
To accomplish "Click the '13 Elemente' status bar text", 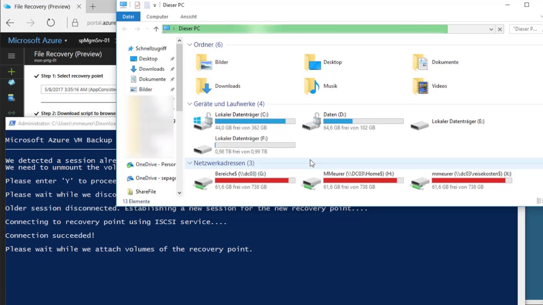I will 136,202.
